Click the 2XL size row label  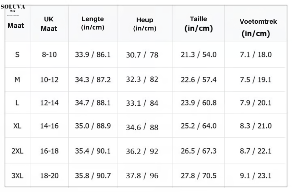[17, 151]
